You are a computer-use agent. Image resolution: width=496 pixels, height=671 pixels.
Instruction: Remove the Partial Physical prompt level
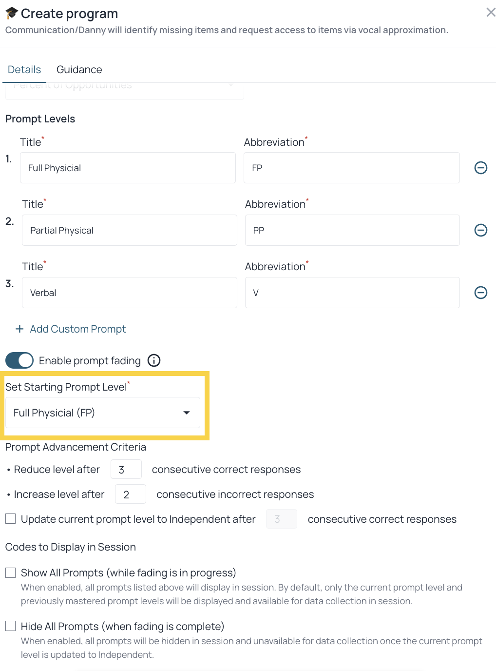(480, 230)
